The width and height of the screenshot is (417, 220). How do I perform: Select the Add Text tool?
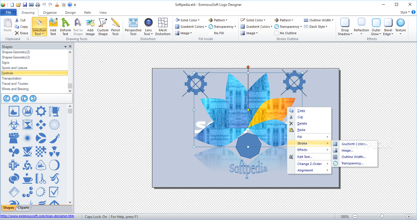pyautogui.click(x=53, y=27)
